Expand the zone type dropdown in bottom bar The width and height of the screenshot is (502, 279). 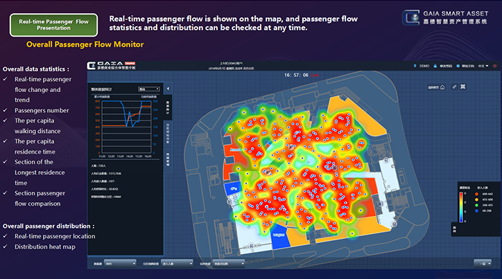click(x=176, y=263)
